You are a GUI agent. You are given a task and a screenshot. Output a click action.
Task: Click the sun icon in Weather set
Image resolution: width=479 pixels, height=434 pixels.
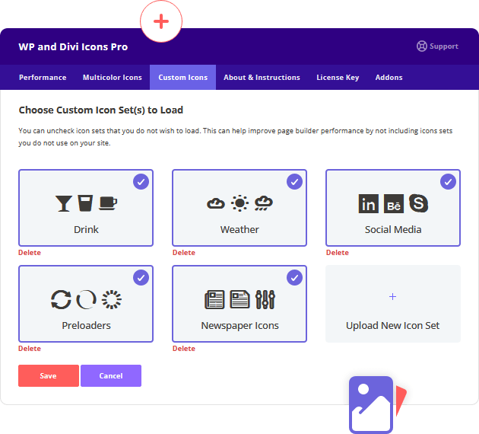[239, 203]
